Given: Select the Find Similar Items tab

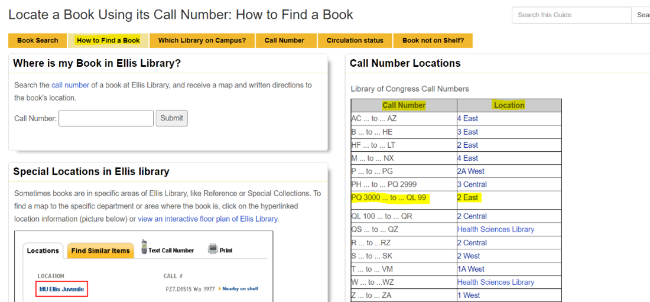Looking at the screenshot, I should click(100, 251).
